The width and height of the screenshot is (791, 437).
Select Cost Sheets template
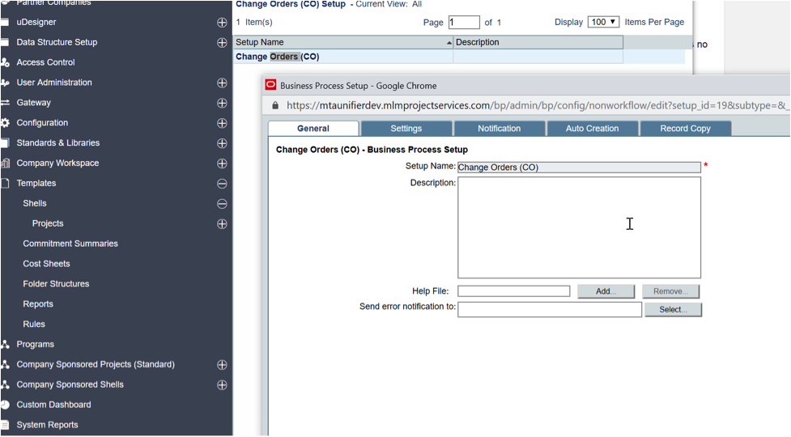(46, 264)
